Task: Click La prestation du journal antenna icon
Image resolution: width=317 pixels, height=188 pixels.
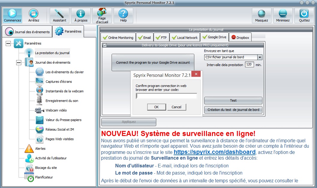Action: pyautogui.click(x=29, y=53)
